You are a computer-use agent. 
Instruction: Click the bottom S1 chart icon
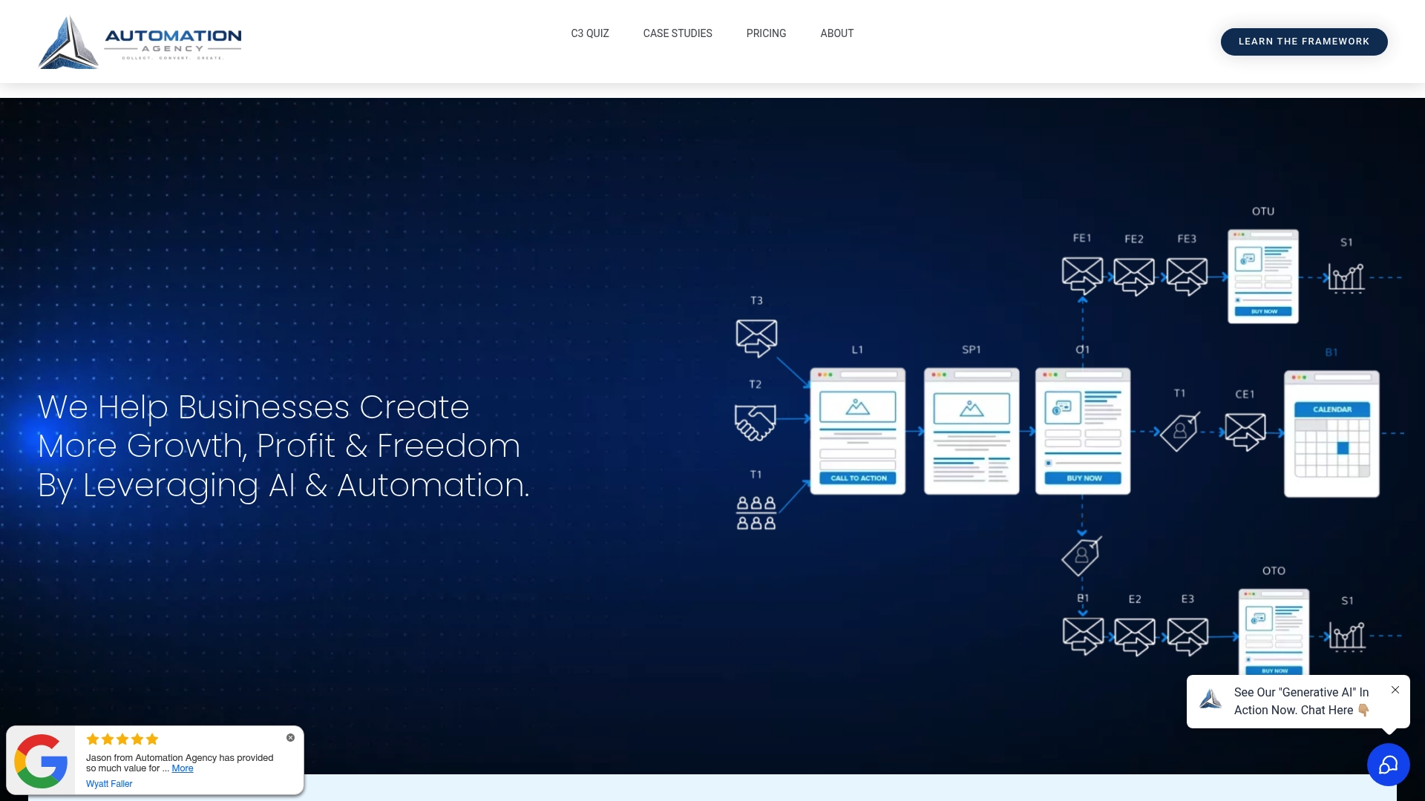coord(1347,636)
